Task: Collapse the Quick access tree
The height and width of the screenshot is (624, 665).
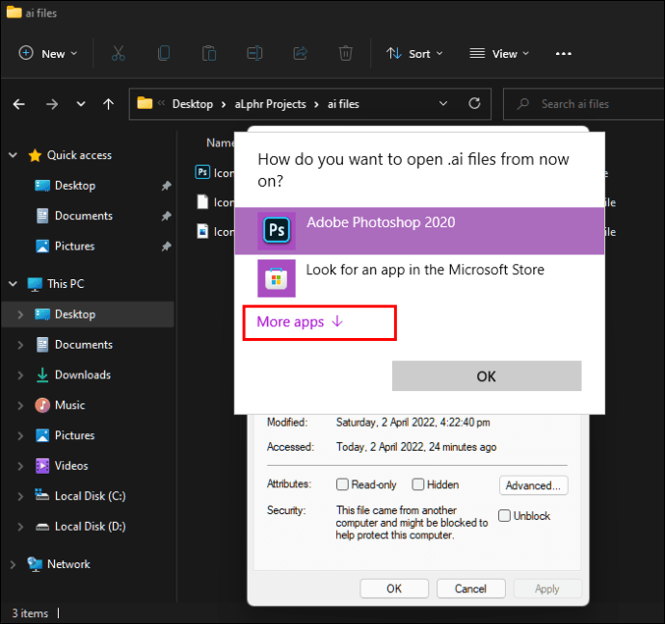Action: click(13, 155)
